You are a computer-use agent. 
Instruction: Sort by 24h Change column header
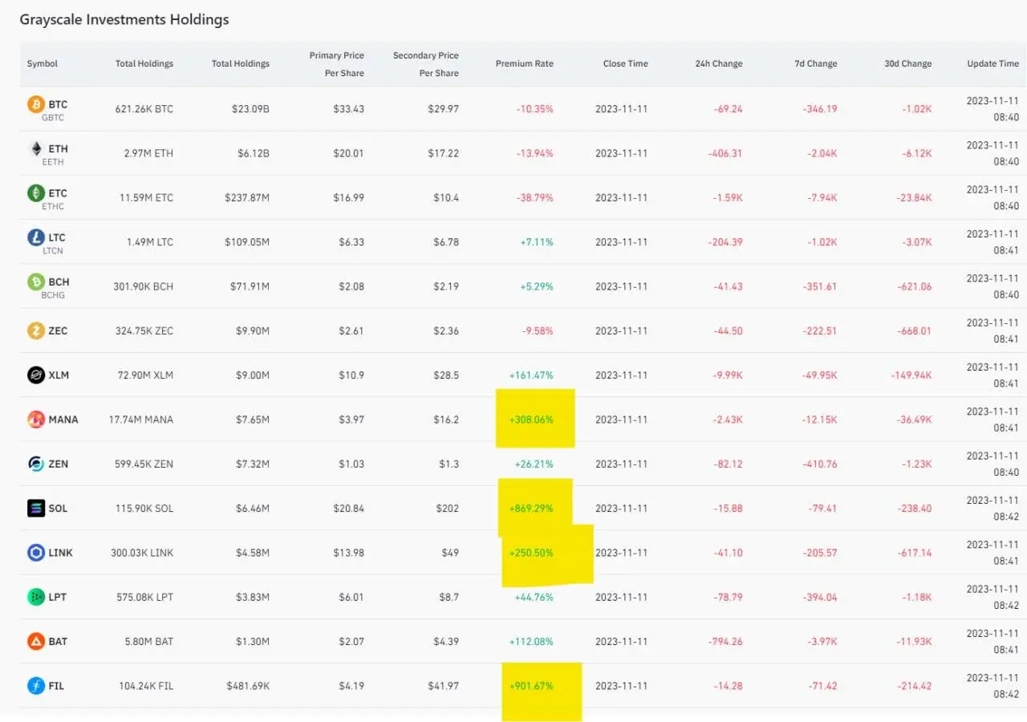(x=719, y=64)
